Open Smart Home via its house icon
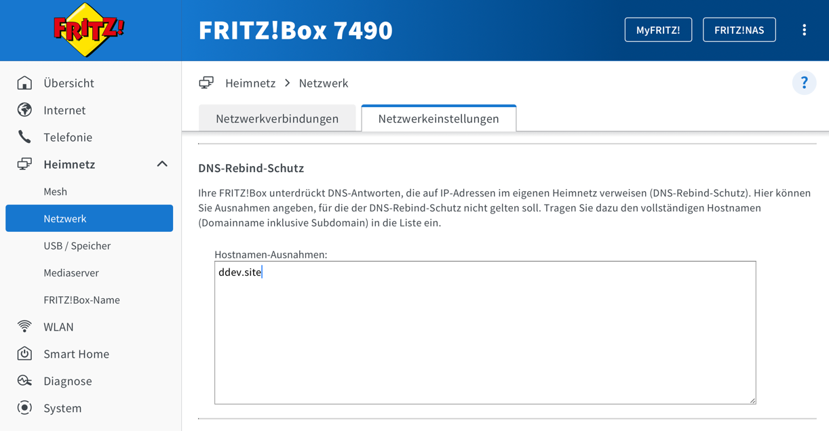 pyautogui.click(x=25, y=354)
